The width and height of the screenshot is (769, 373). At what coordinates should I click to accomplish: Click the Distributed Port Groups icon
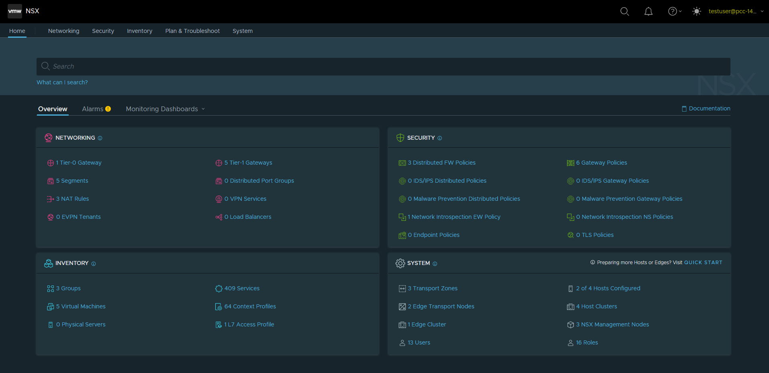(219, 181)
